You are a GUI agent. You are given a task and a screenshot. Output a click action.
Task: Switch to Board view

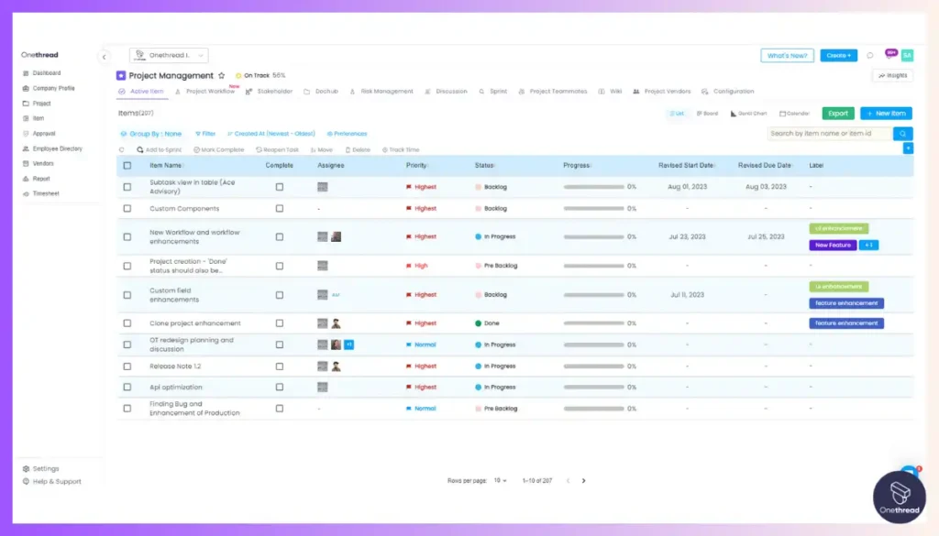[707, 114]
